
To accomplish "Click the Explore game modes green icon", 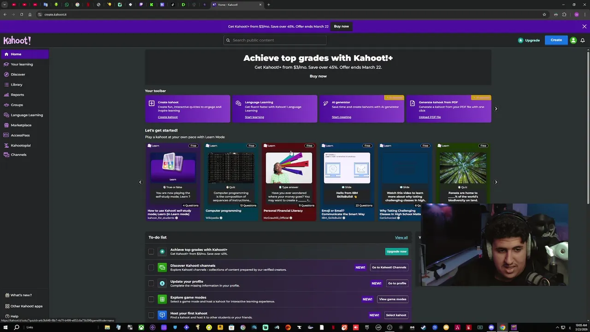I will (x=162, y=299).
